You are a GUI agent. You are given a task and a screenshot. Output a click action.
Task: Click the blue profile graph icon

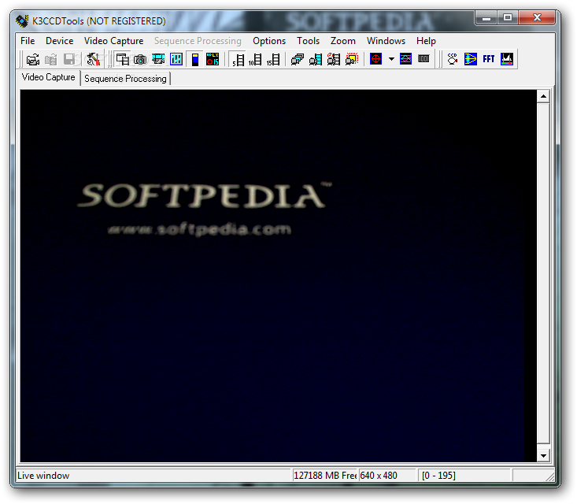coord(405,59)
